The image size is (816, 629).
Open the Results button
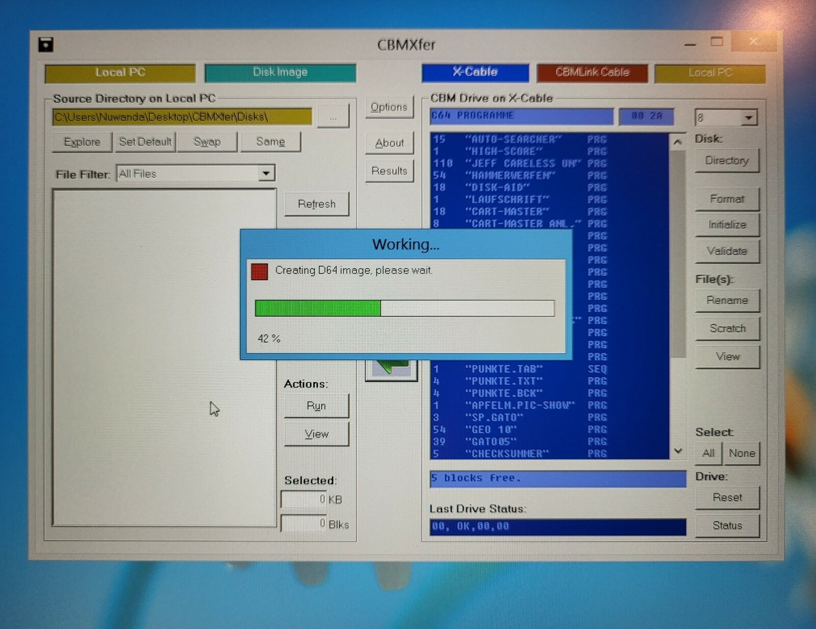pos(389,171)
